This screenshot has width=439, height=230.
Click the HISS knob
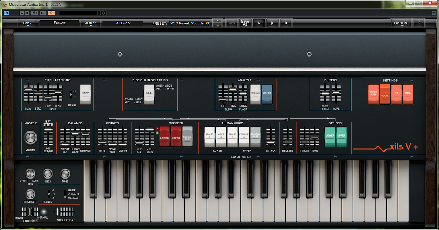(48, 174)
